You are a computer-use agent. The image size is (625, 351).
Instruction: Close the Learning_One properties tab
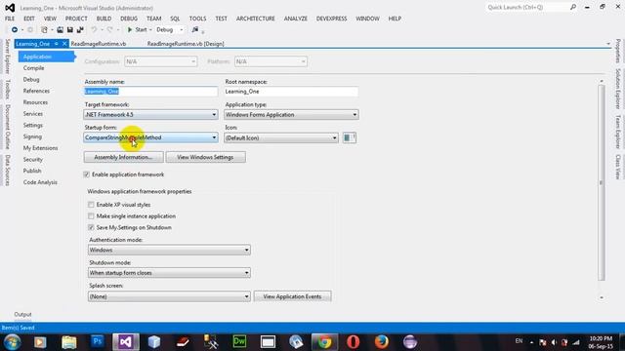[x=64, y=44]
